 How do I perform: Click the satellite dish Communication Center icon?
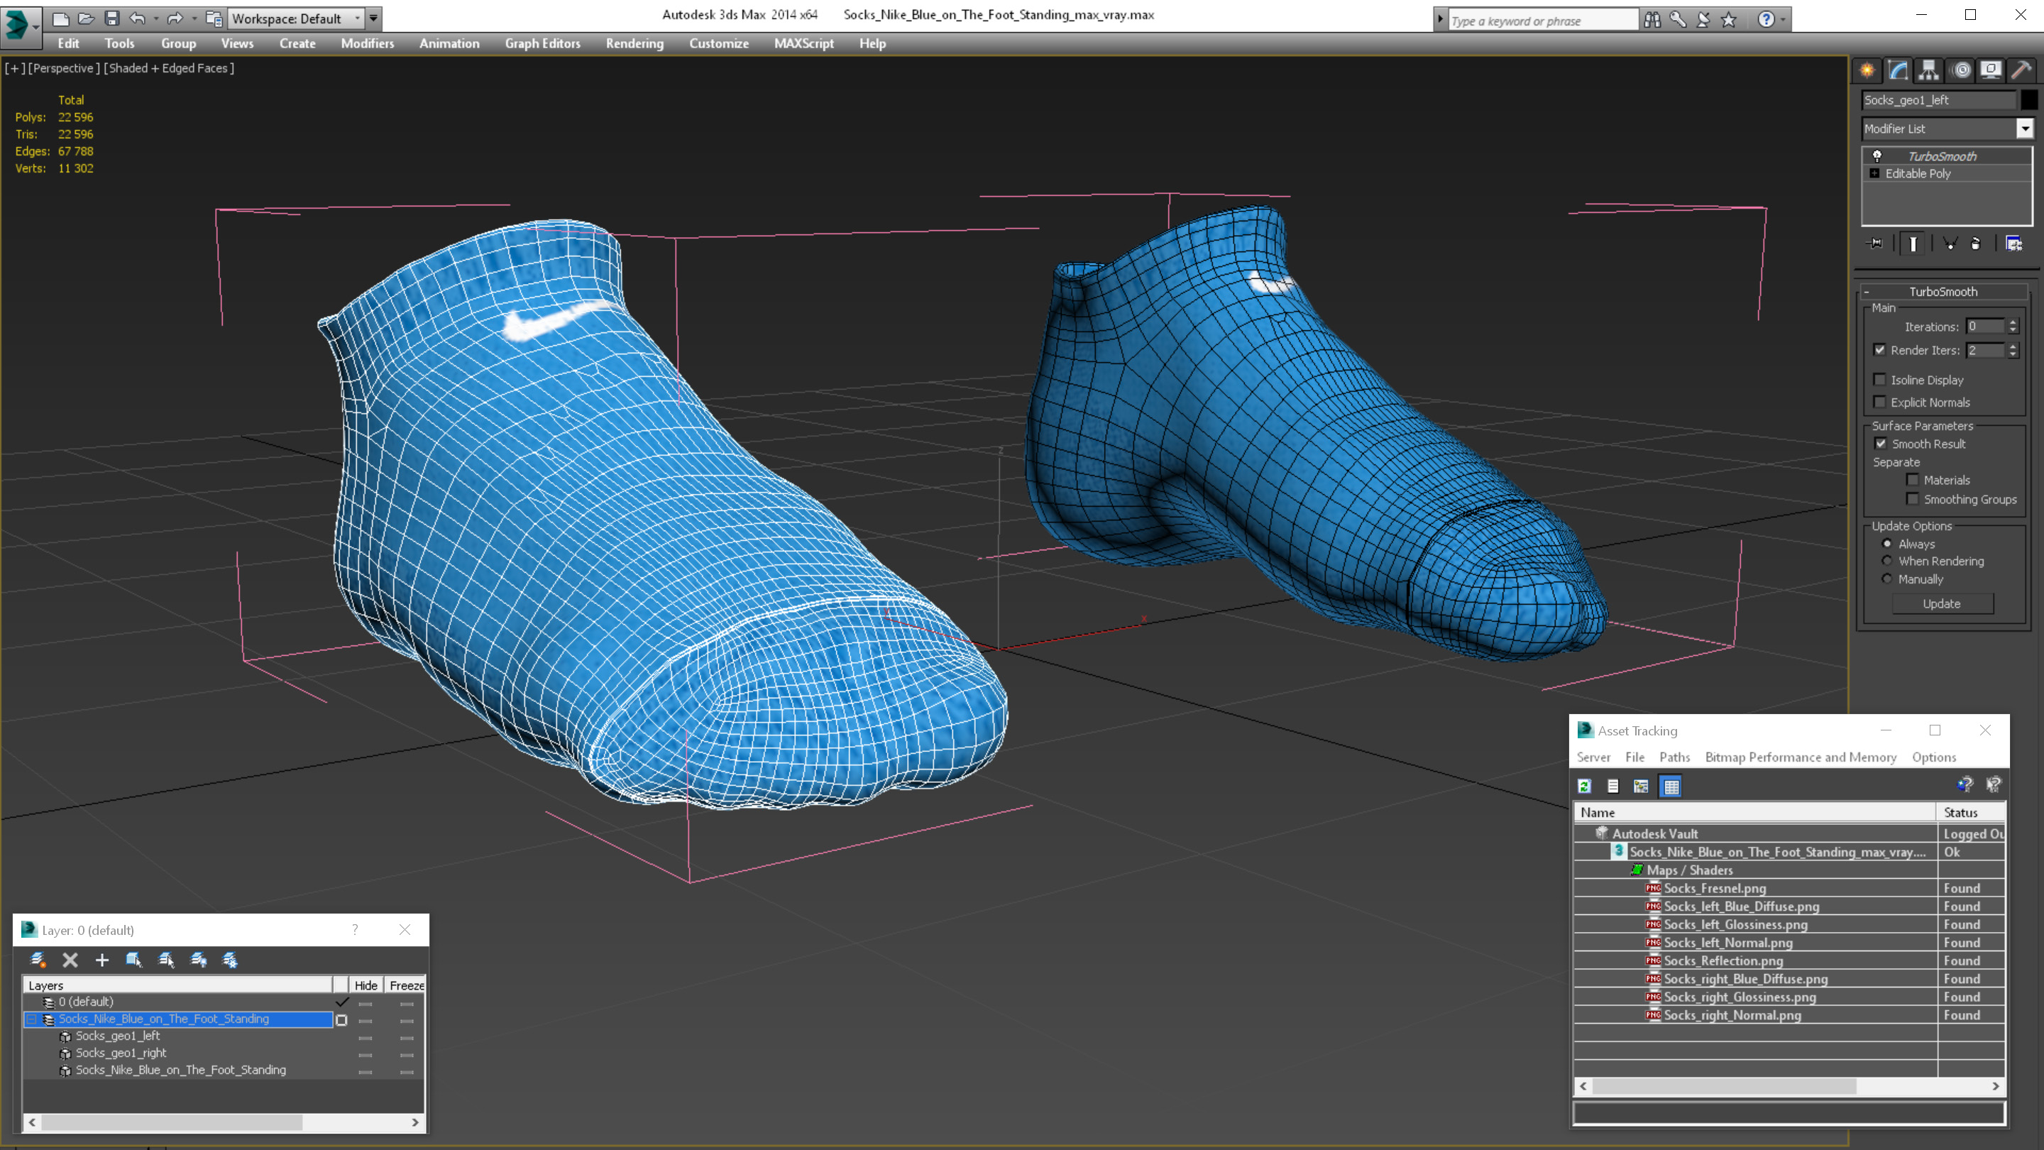1703,19
